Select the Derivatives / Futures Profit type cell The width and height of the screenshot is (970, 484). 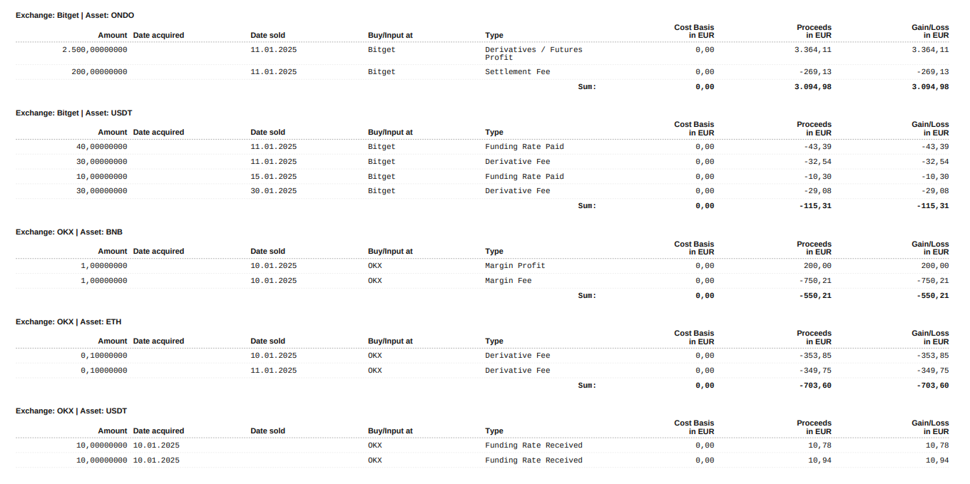click(533, 53)
